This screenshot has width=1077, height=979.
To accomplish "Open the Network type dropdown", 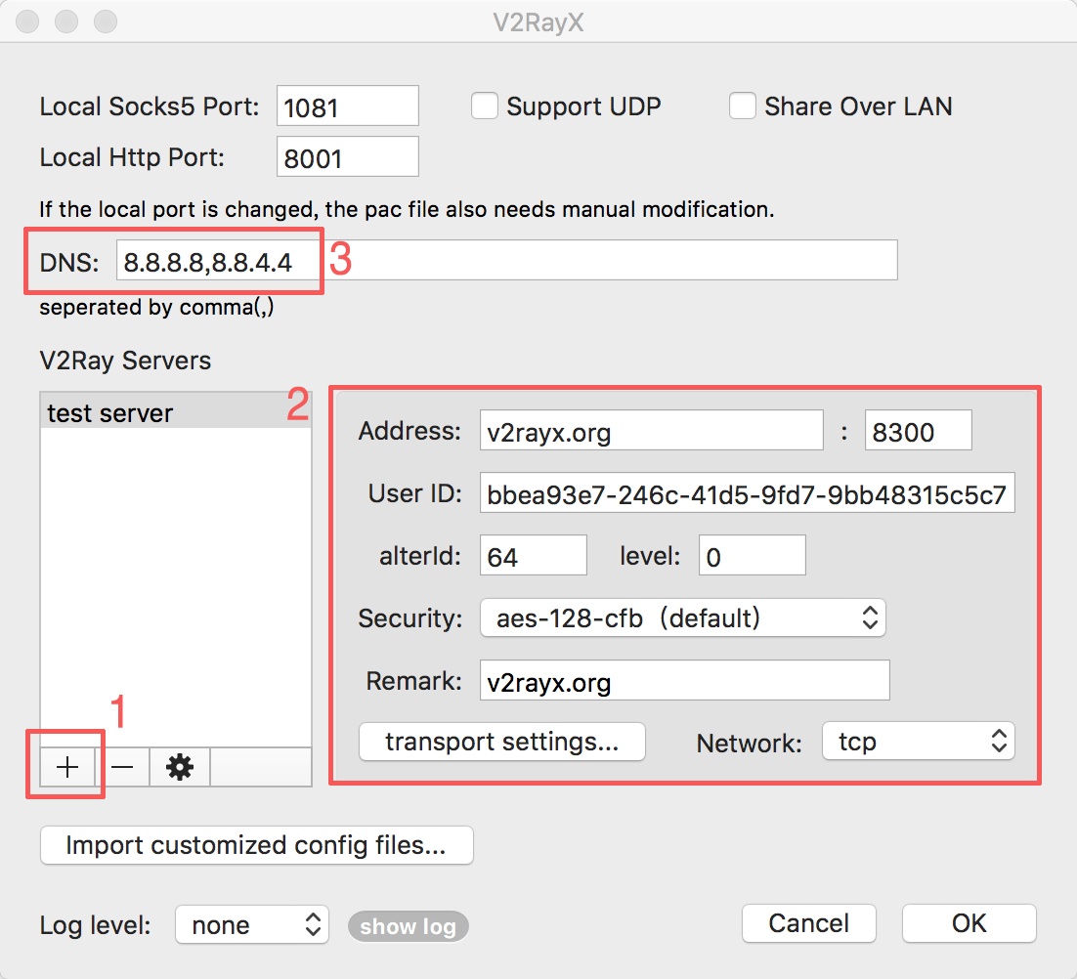I will pos(919,742).
